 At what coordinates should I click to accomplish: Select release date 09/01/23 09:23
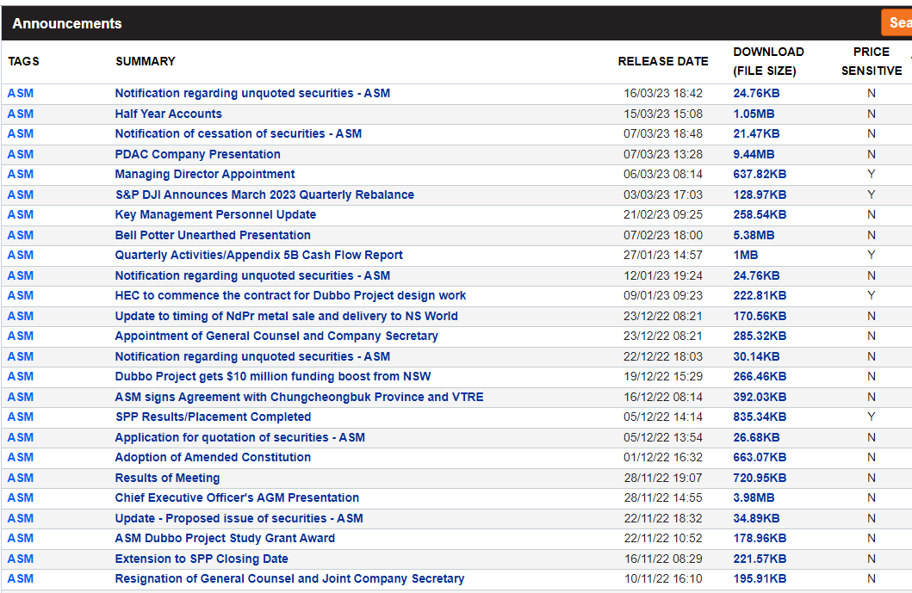click(x=663, y=295)
